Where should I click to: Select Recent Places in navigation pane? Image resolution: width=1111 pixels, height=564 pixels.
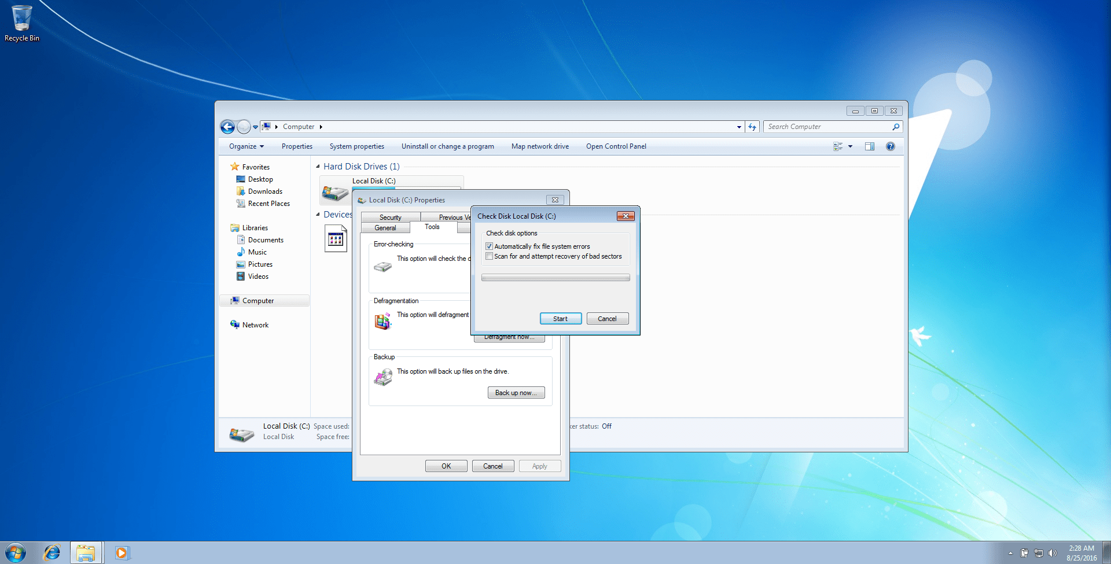pos(268,204)
